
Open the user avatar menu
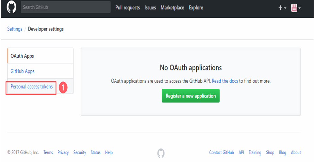coord(296,8)
